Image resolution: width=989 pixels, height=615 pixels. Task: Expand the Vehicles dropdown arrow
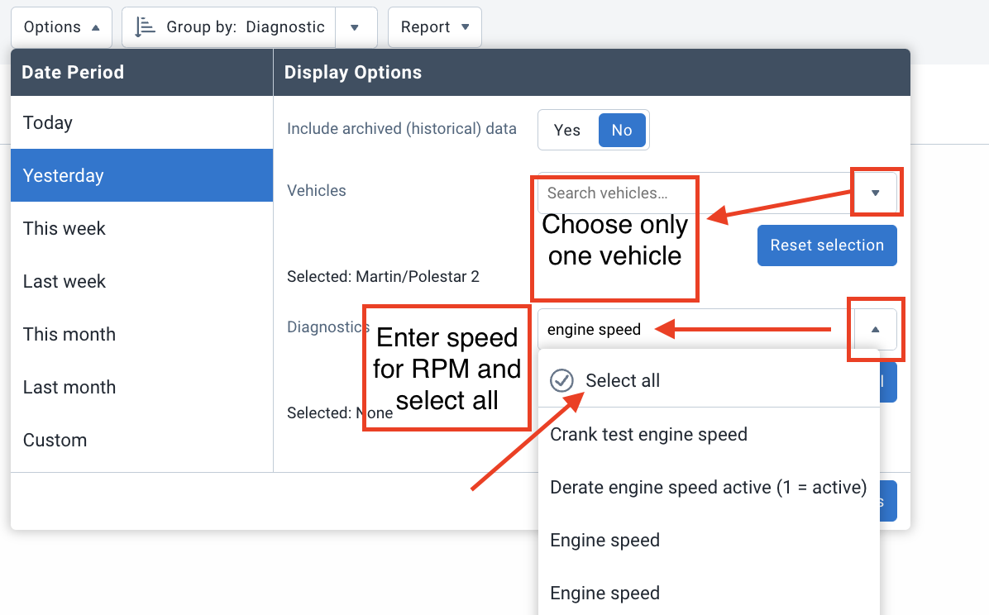coord(876,193)
